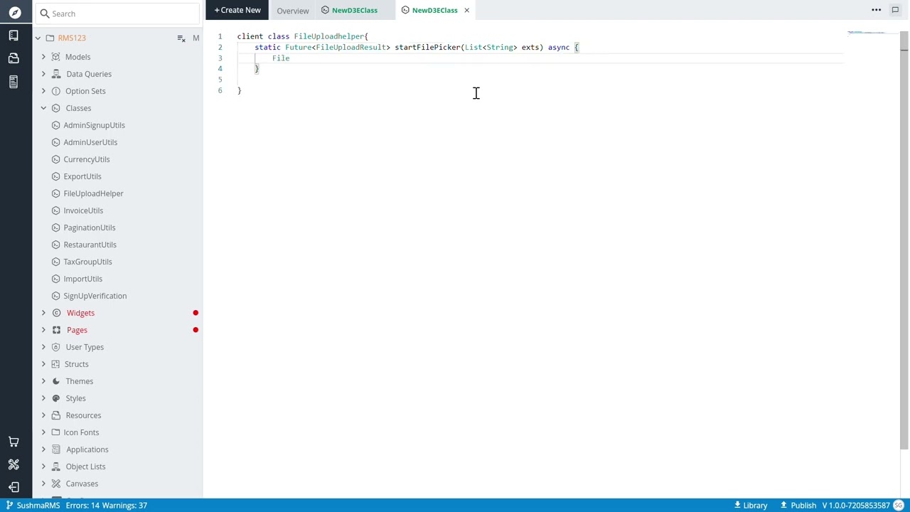Close the active NewD3EClass tab
Image resolution: width=910 pixels, height=512 pixels.
[x=466, y=10]
